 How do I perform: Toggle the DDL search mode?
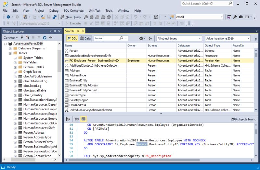pos(72,38)
